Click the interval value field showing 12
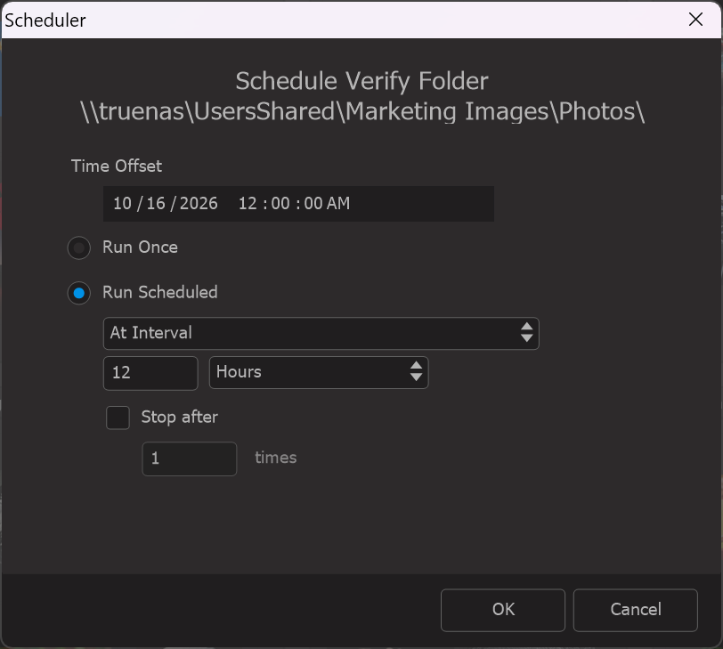This screenshot has width=723, height=649. (x=150, y=373)
